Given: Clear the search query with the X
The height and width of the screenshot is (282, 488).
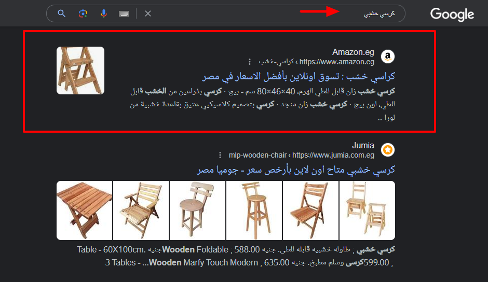Looking at the screenshot, I should pos(148,13).
